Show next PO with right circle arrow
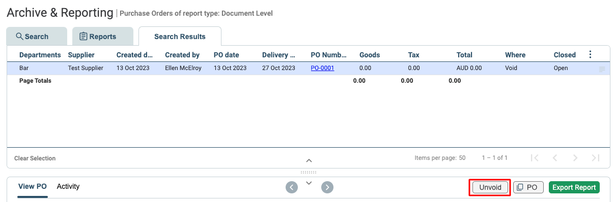This screenshot has width=615, height=202. [327, 187]
